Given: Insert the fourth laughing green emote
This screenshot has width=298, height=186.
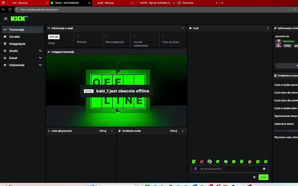Looking at the screenshot, I should pyautogui.click(x=218, y=161).
